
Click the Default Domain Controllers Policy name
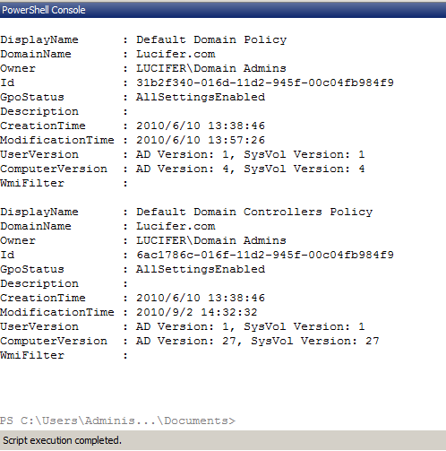click(254, 212)
